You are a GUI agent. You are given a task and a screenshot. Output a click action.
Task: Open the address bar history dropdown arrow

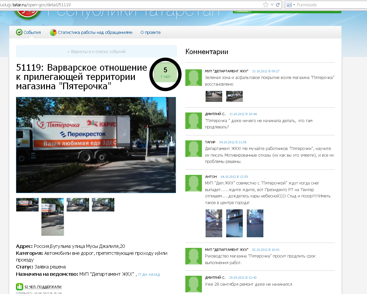272,5
